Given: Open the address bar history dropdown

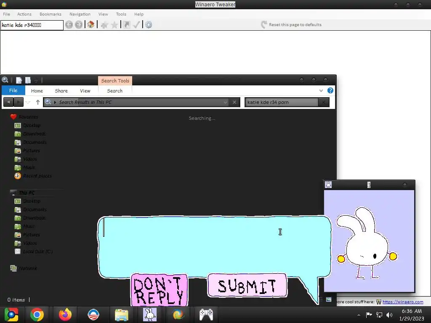Looking at the screenshot, I should point(226,102).
